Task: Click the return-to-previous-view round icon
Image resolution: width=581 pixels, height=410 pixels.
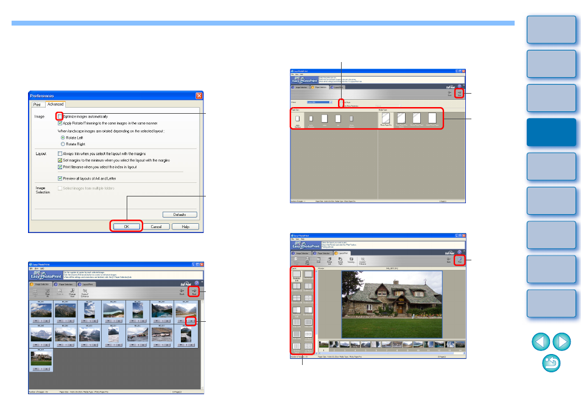Action: [551, 363]
